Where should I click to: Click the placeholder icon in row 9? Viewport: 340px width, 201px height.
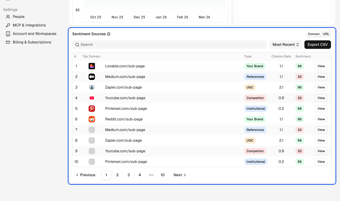point(92,151)
